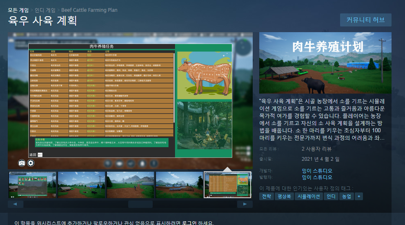Click the left arrow of thumbnail strip
The image size is (405, 225).
[x=16, y=204]
